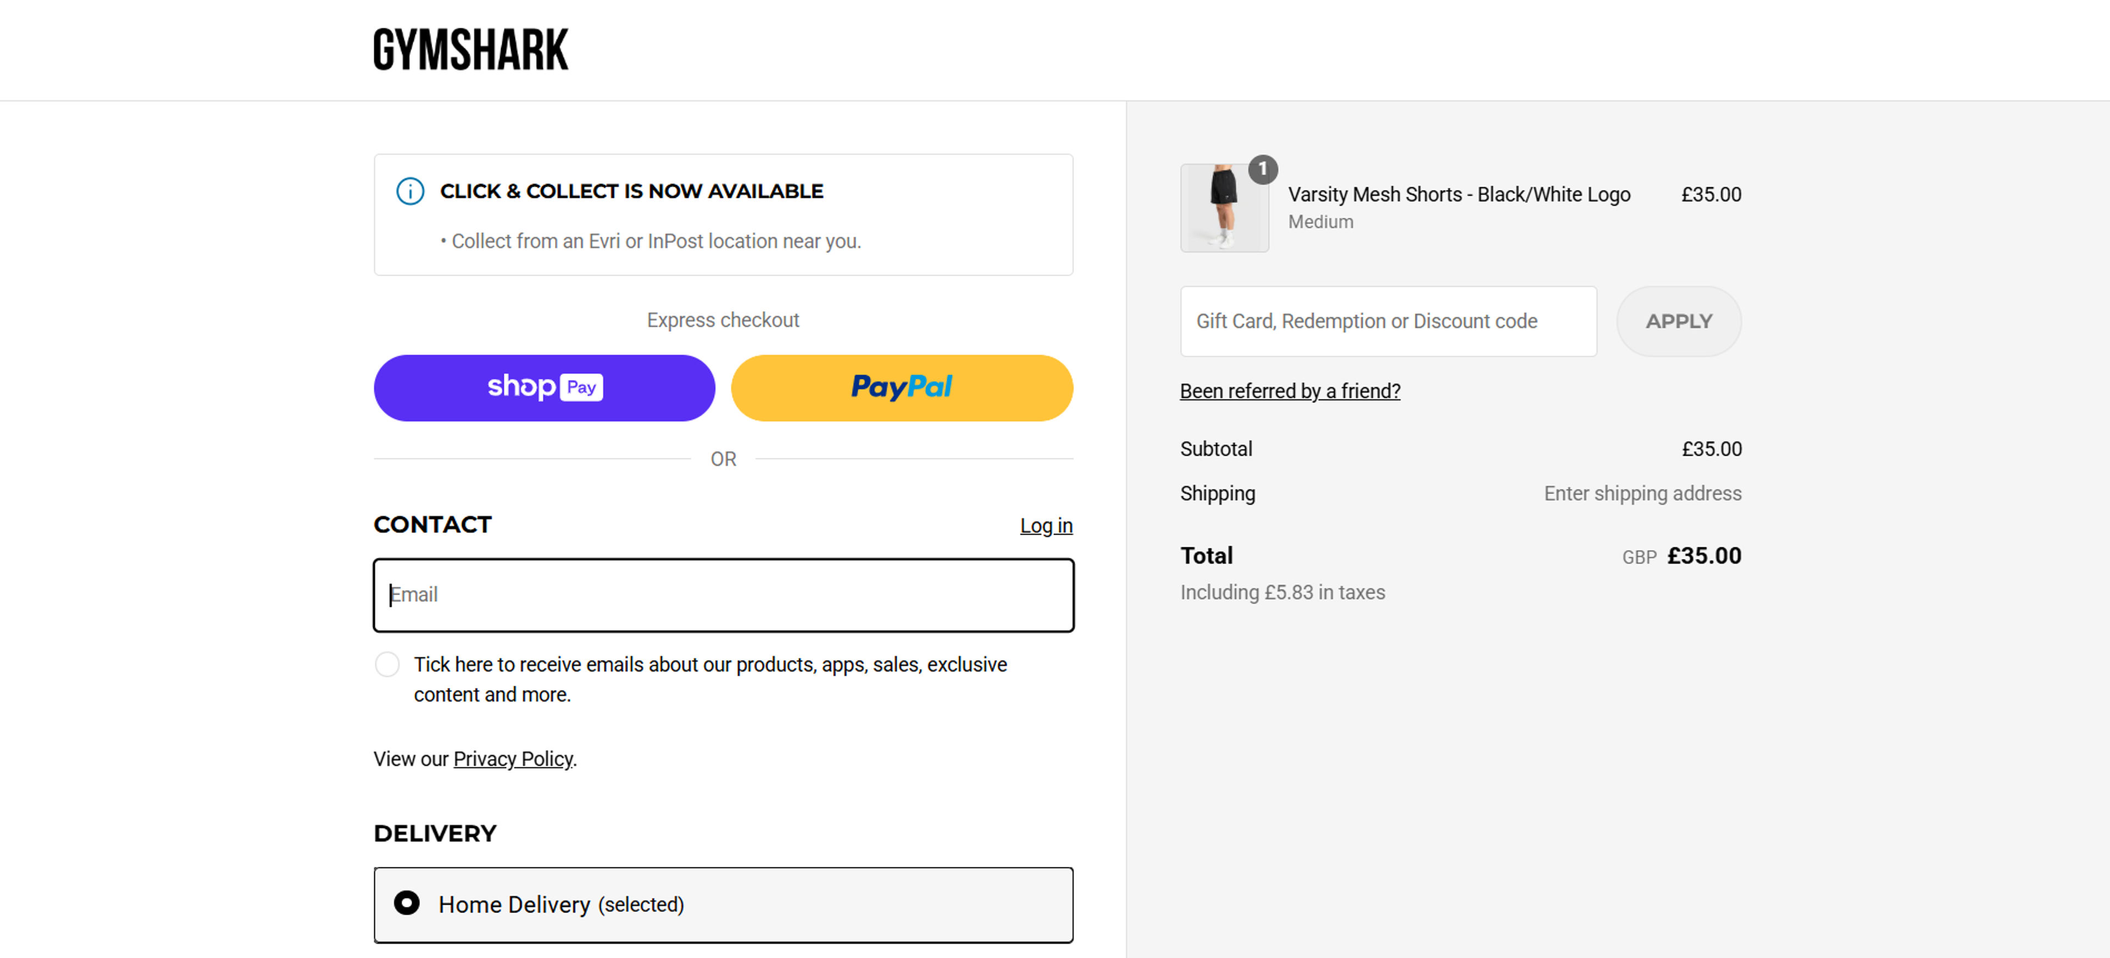Click the quantity badge on the shorts image
This screenshot has height=958, width=2110.
coord(1262,169)
